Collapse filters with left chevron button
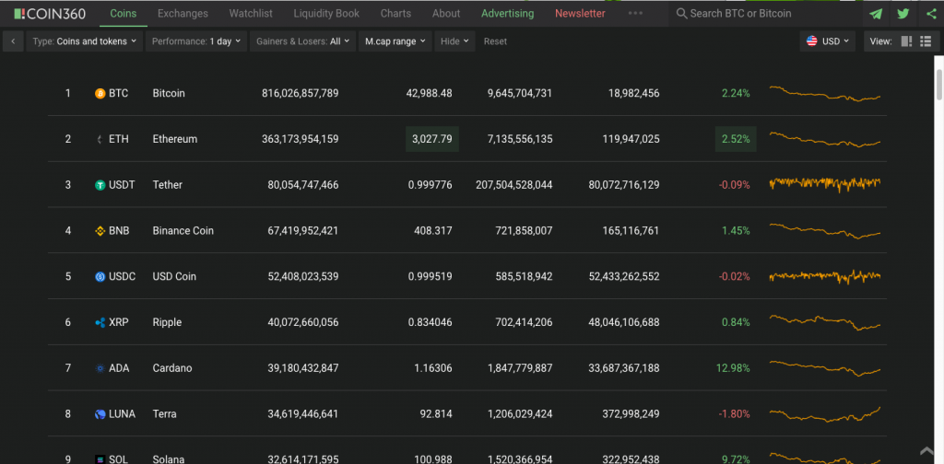 coord(13,41)
